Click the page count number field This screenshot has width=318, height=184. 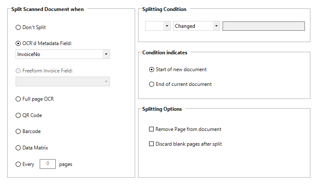pos(48,164)
